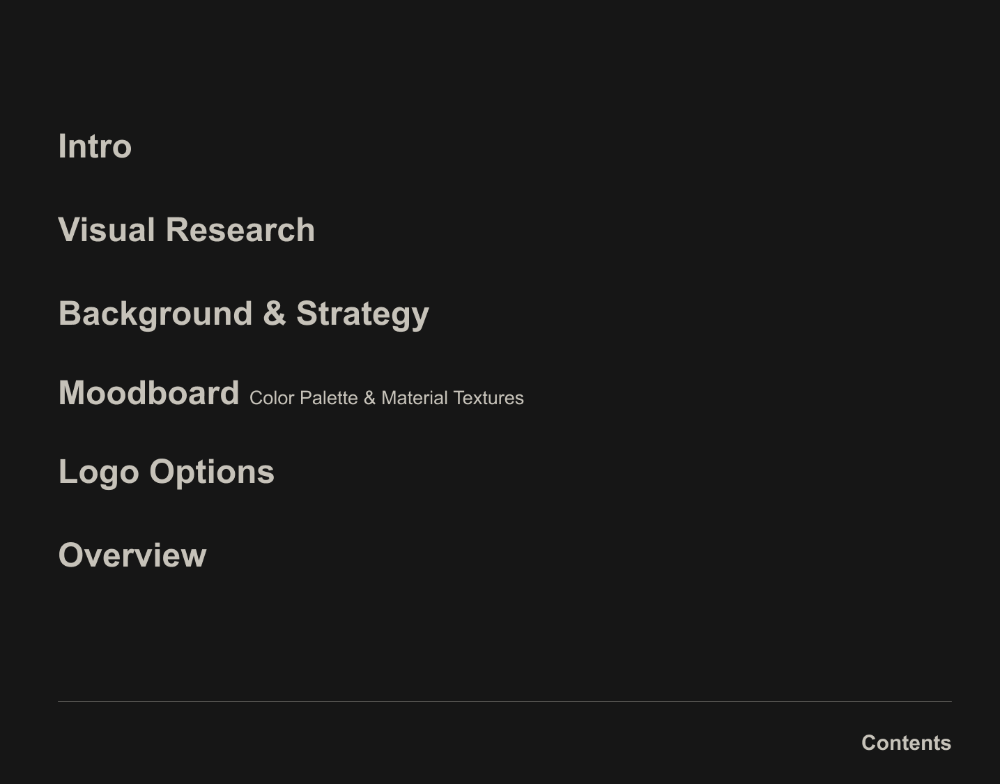
Task: Jump to the Moodboard section heading
Action: point(149,393)
